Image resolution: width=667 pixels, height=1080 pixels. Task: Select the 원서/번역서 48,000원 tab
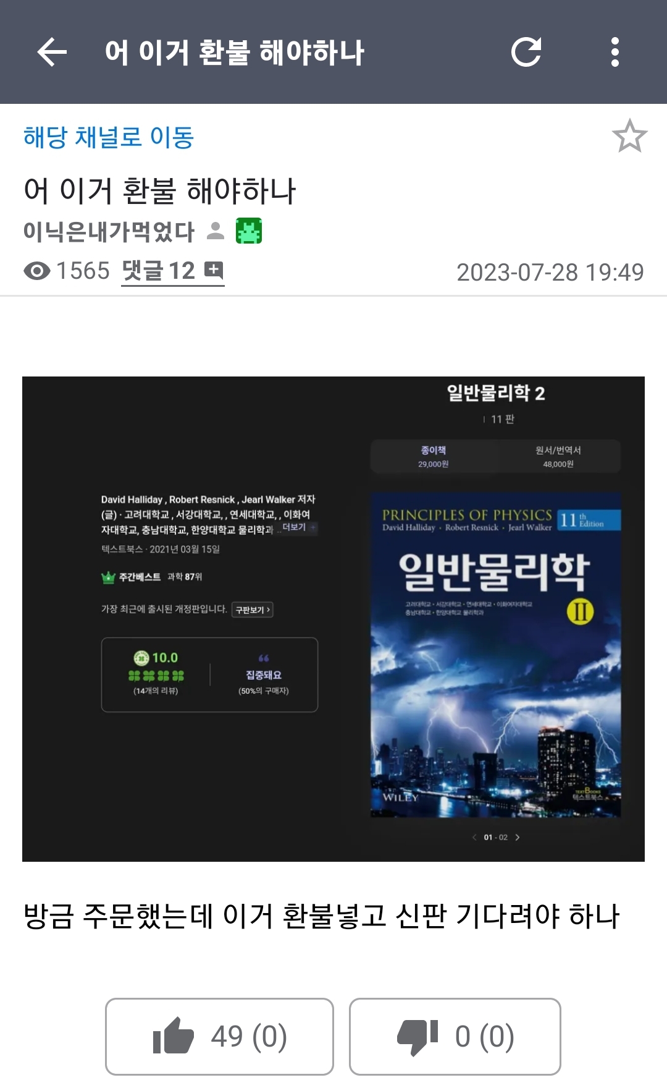coord(558,456)
